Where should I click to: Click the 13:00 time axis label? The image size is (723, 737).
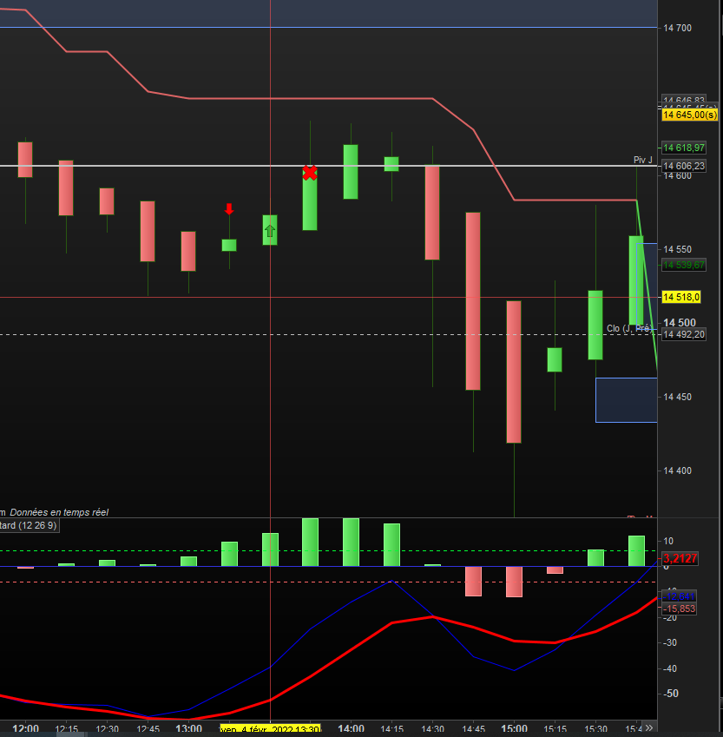(188, 728)
